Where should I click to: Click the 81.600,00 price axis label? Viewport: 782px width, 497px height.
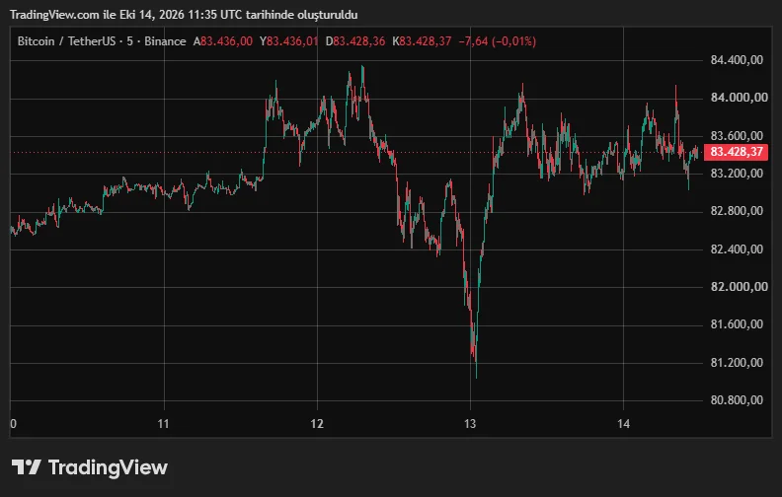click(737, 324)
